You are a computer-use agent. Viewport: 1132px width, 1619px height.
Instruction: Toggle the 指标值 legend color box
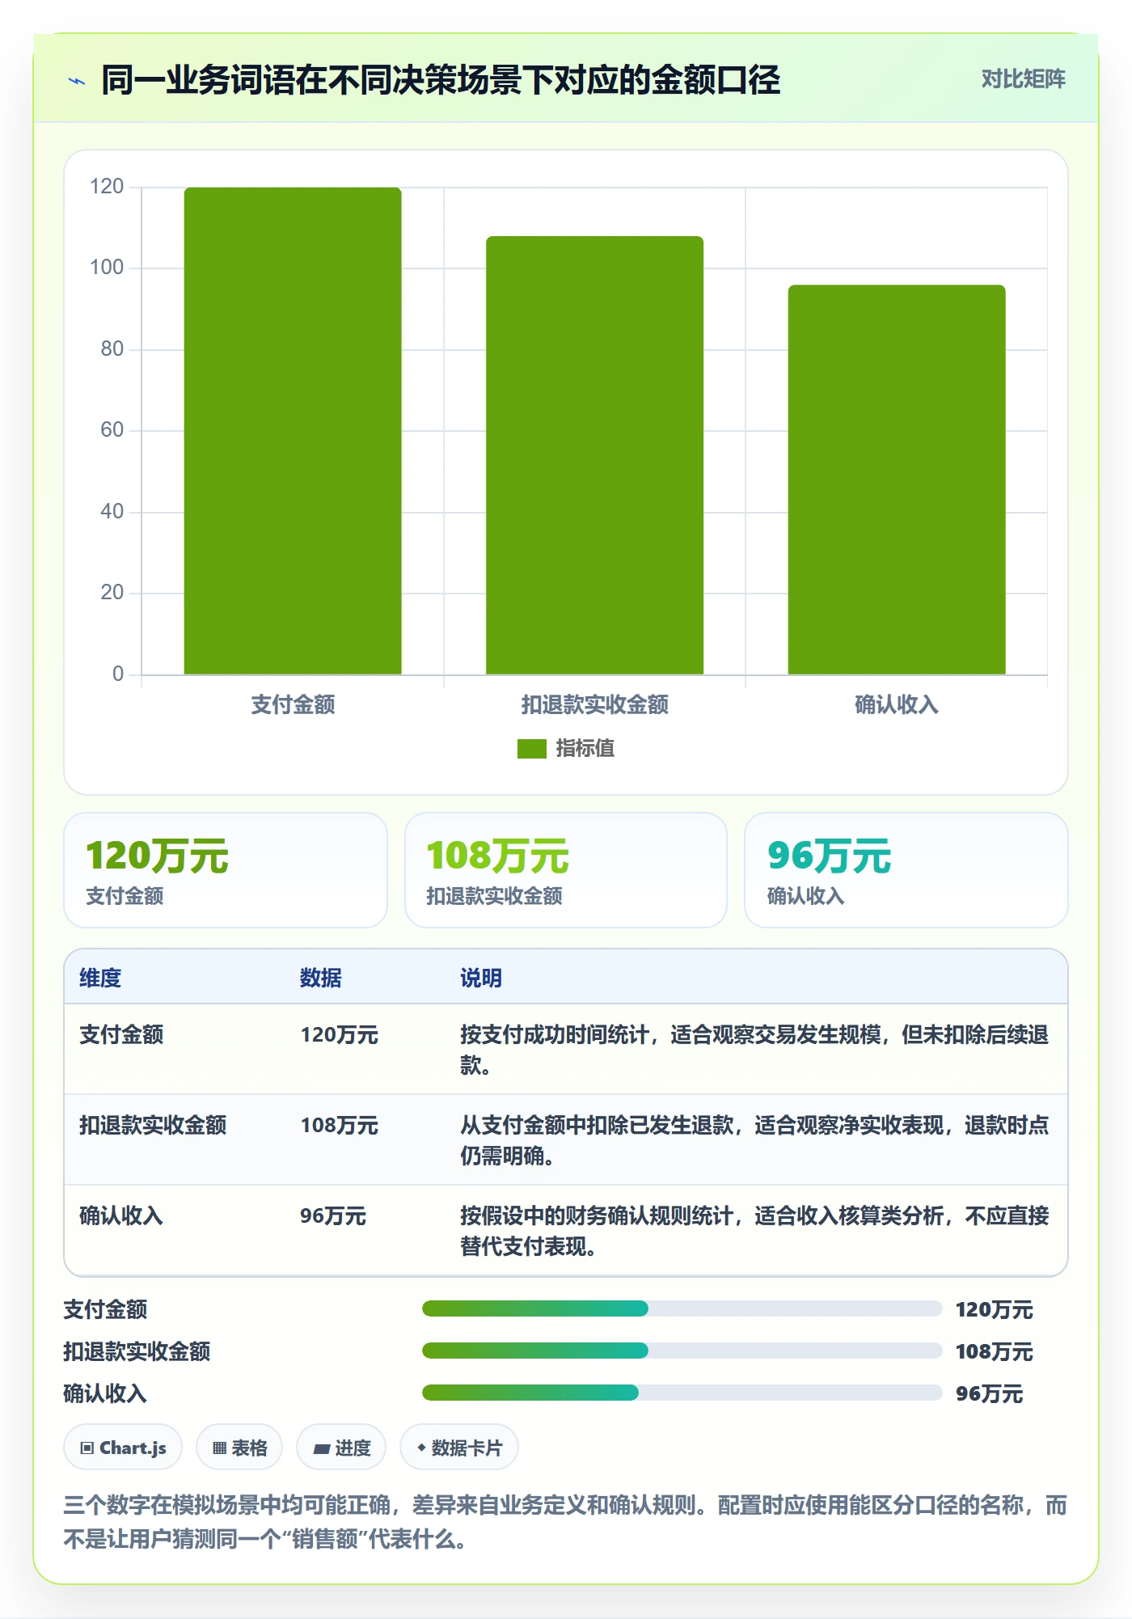(x=531, y=749)
